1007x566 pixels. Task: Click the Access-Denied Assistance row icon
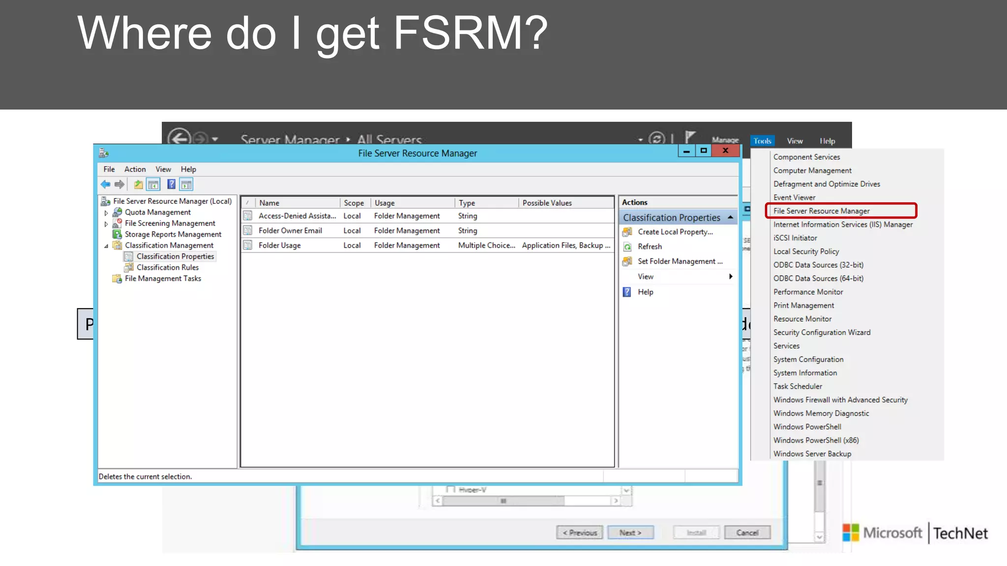248,216
